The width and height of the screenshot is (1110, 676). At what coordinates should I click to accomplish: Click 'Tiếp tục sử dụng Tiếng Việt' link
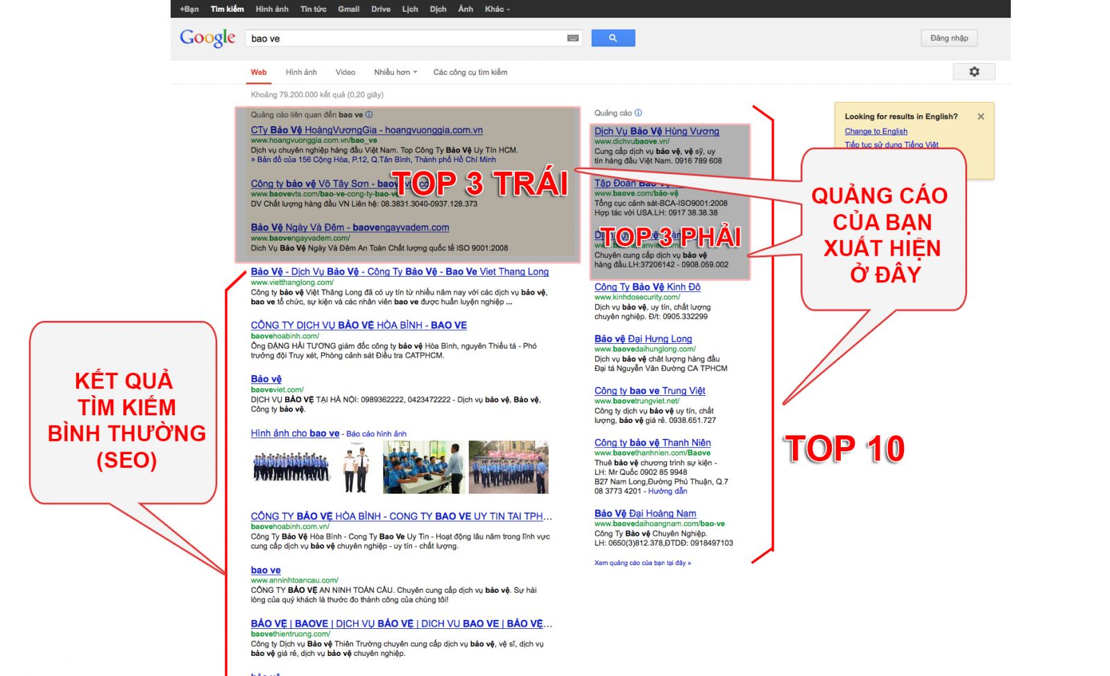891,145
